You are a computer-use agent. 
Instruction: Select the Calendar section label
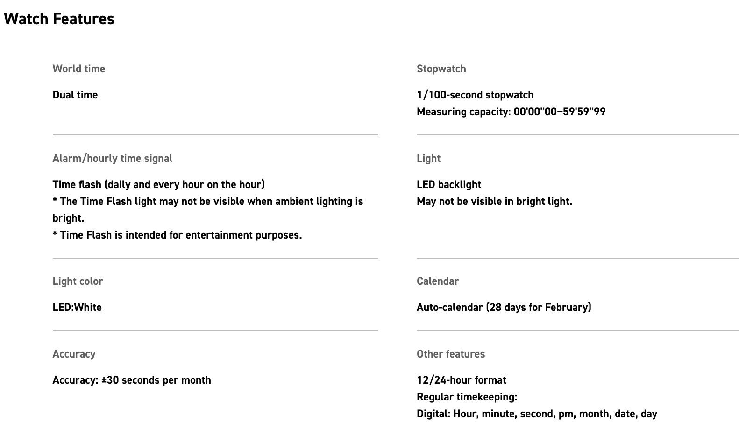pyautogui.click(x=437, y=281)
